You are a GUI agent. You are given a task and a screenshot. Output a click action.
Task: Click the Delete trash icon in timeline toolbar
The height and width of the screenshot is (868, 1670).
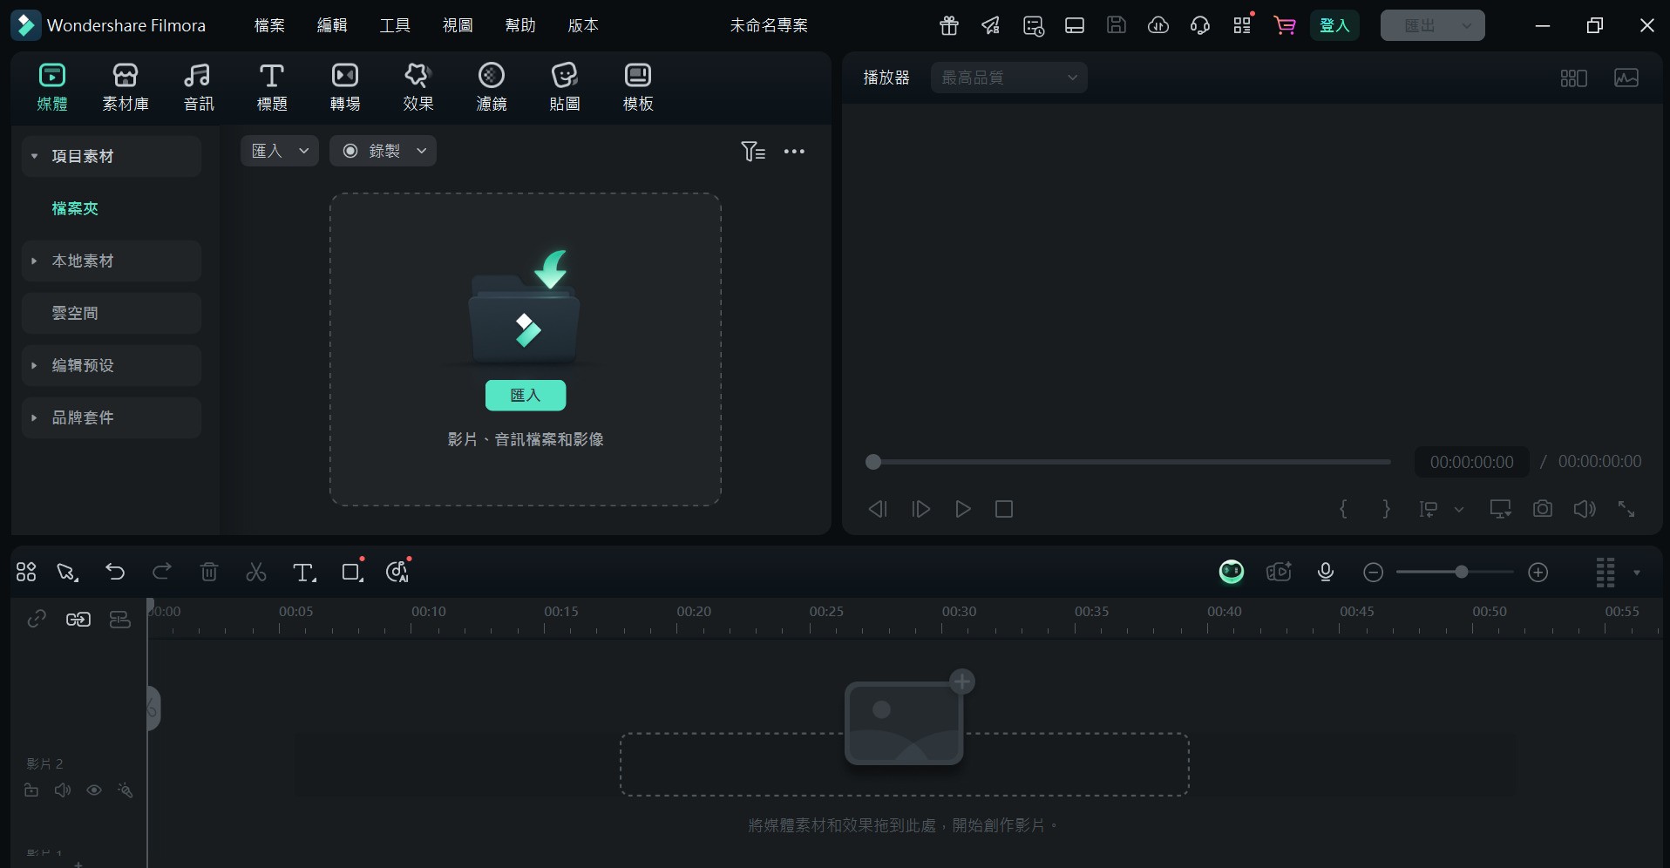[x=208, y=572]
